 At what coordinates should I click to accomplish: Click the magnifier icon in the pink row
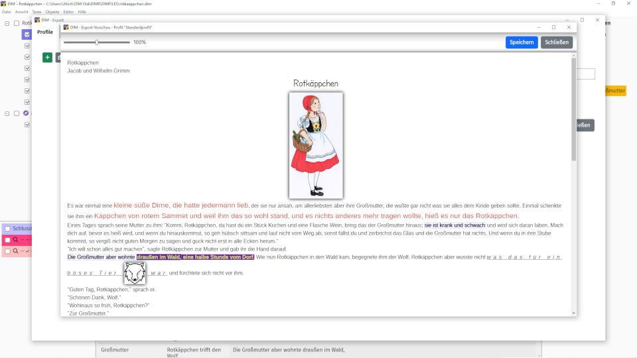pos(15,251)
